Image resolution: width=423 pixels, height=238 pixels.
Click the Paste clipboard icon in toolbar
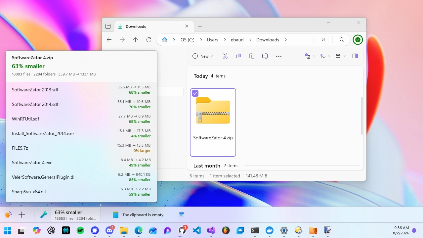pyautogui.click(x=251, y=56)
